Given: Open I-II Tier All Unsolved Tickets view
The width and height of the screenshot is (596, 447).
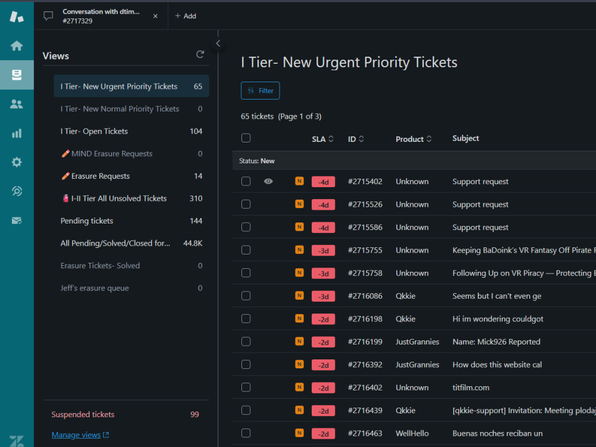Looking at the screenshot, I should tap(131, 198).
